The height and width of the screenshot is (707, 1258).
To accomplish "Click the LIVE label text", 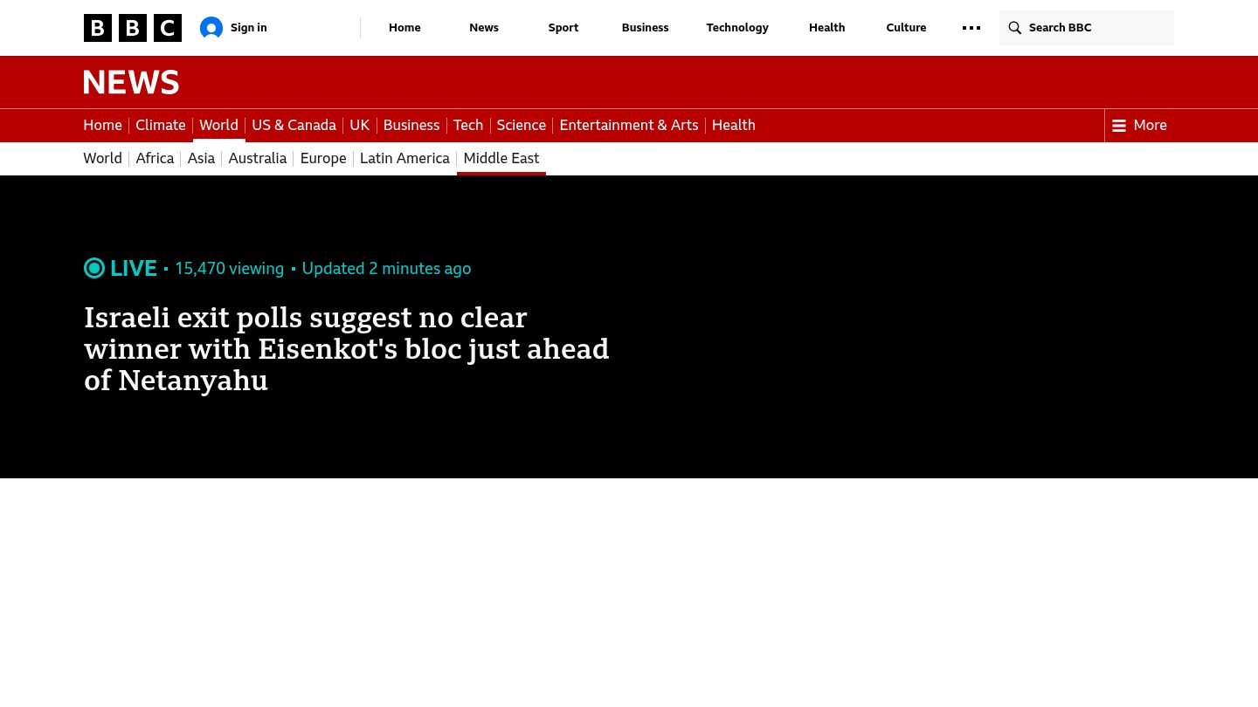I will coord(134,268).
